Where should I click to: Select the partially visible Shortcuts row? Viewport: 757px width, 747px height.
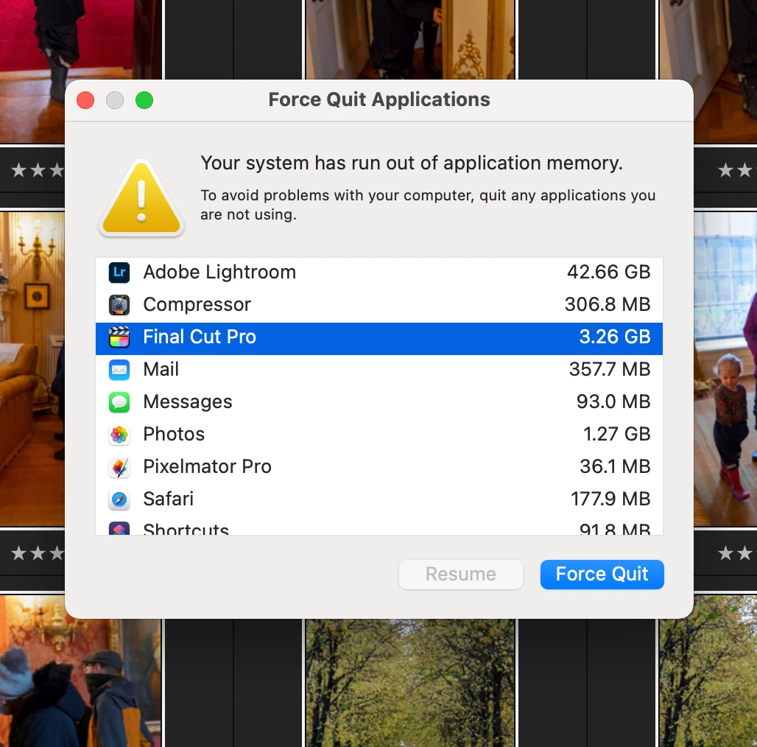[x=379, y=525]
